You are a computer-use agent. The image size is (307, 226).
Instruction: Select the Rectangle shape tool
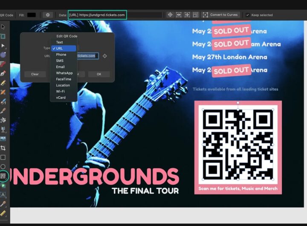point(3,157)
